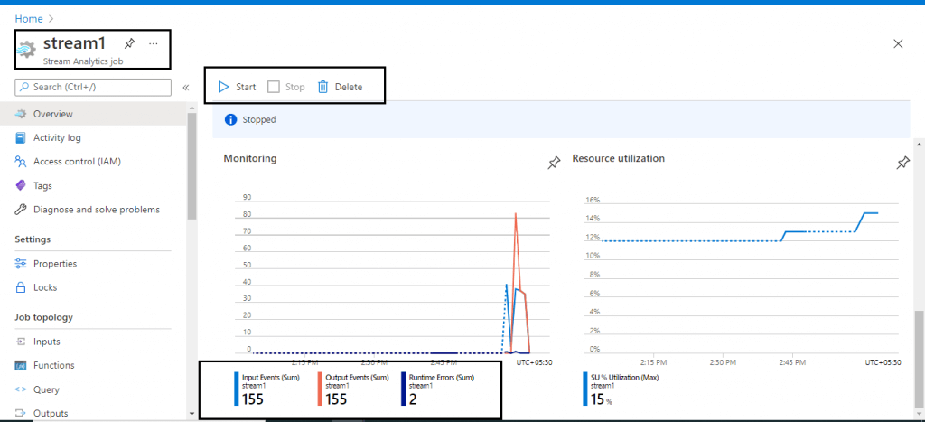Pin the Resource utilization chart
Image resolution: width=925 pixels, height=422 pixels.
[902, 163]
